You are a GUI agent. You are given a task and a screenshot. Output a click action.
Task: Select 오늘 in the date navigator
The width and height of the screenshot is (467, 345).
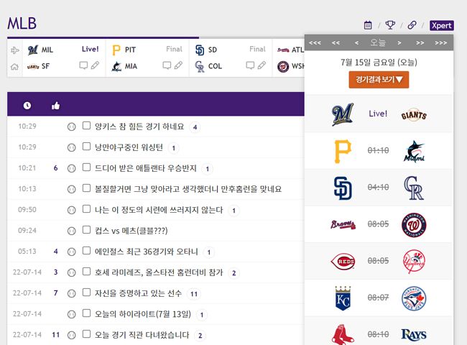[378, 42]
